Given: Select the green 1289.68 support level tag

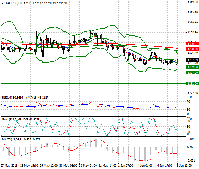Looking at the screenshot, I should (x=191, y=67).
